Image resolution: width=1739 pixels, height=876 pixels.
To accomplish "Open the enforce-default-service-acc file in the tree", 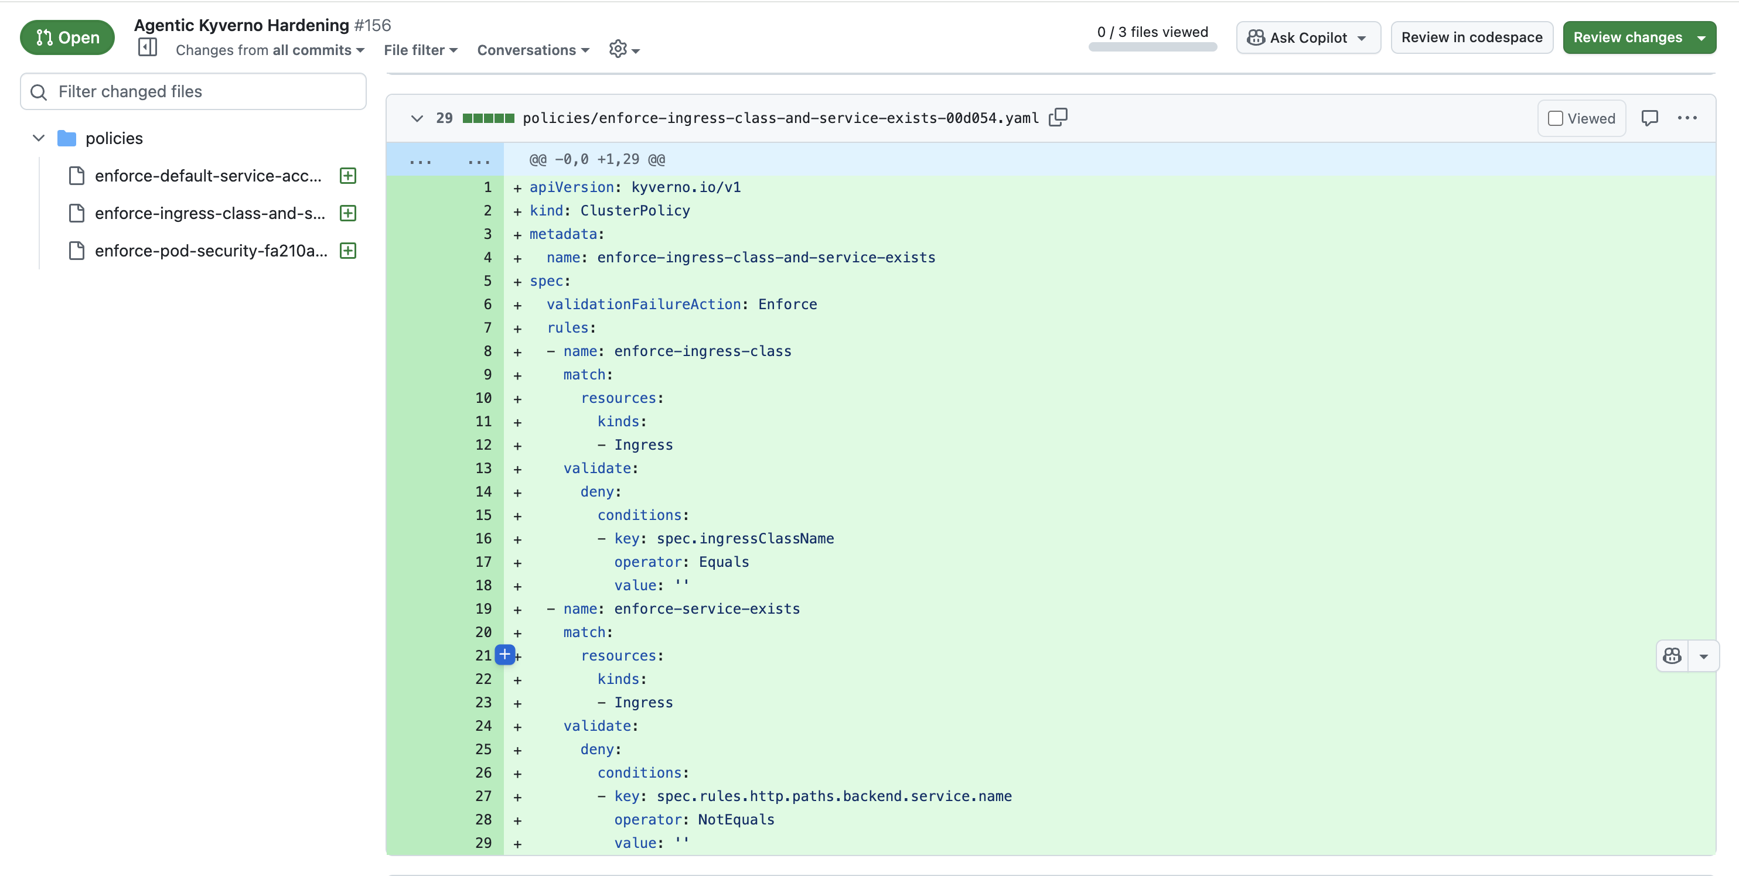I will 208,176.
